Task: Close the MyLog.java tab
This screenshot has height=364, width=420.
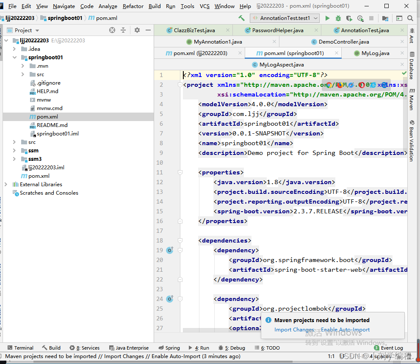Action: coord(402,53)
